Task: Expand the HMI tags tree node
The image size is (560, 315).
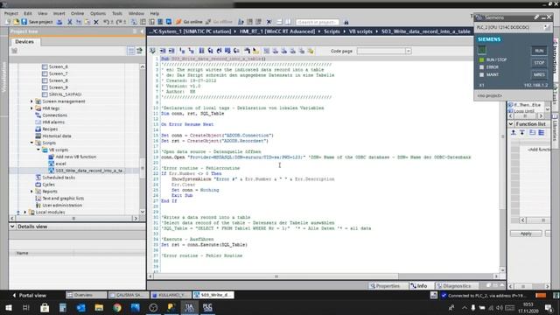Action: 31,108
